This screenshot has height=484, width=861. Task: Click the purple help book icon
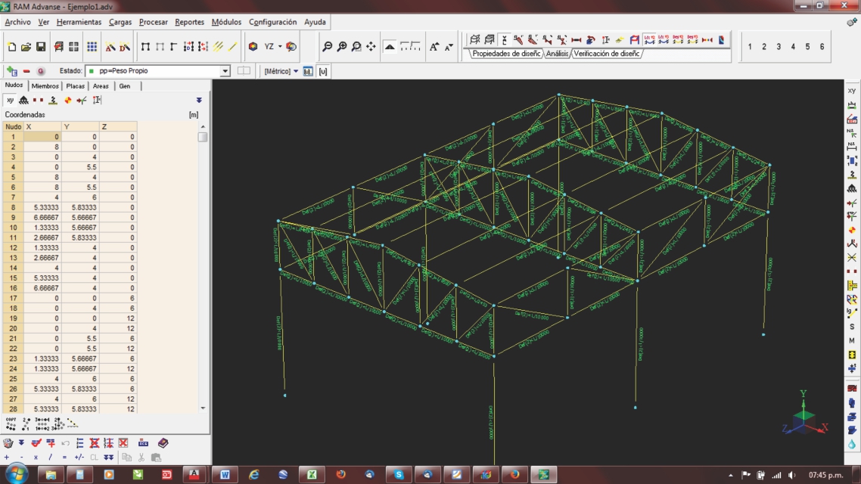click(x=163, y=443)
